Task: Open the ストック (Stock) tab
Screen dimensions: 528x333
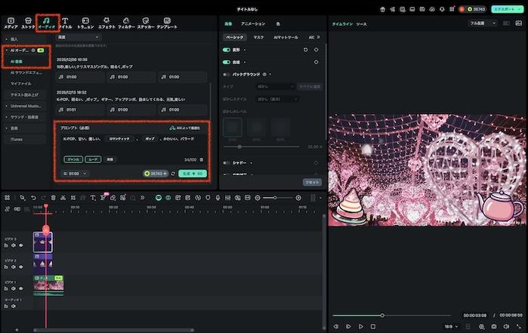Action: tap(28, 23)
